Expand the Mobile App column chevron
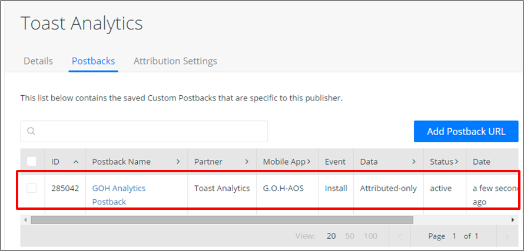 pos(309,162)
